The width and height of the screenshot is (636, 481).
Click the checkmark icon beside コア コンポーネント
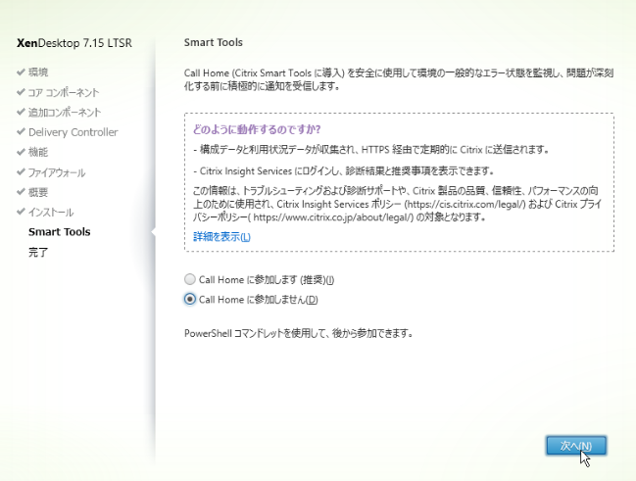click(x=22, y=92)
